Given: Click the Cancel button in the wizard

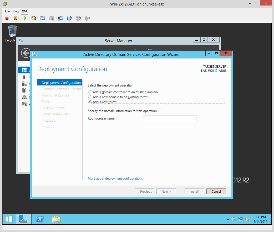Looking at the screenshot, I should (x=216, y=192).
